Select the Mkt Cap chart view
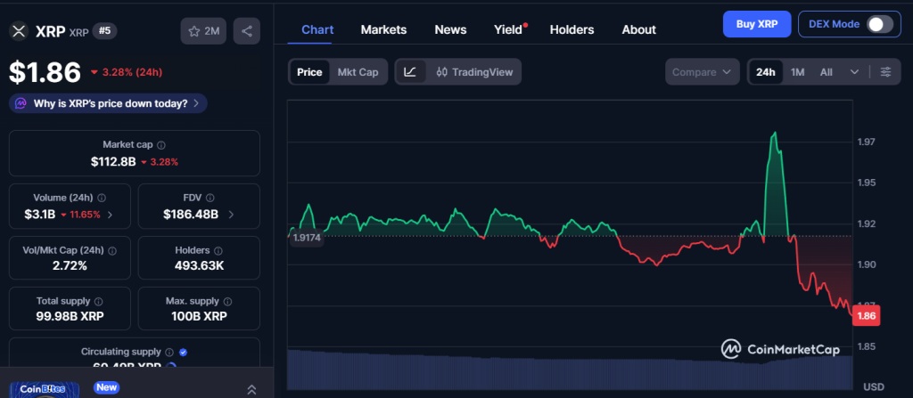913x398 pixels. click(x=358, y=72)
